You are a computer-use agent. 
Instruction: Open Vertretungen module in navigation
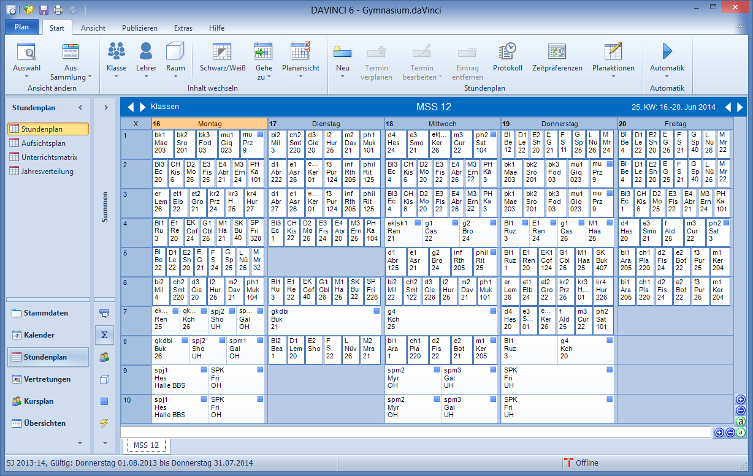click(x=48, y=379)
